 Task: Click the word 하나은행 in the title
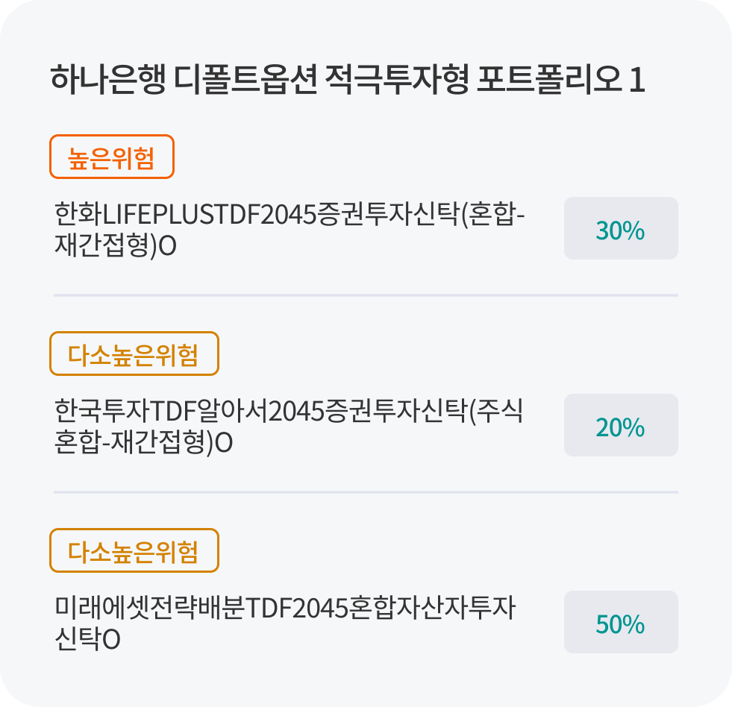[x=107, y=81]
